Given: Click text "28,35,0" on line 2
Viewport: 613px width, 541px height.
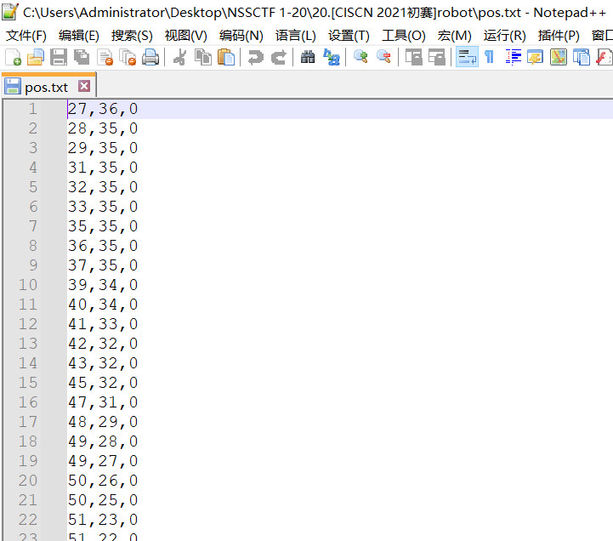Looking at the screenshot, I should [x=103, y=128].
